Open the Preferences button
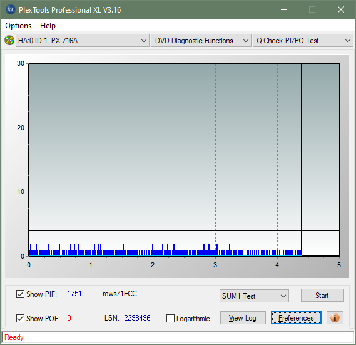This screenshot has width=356, height=345. [x=296, y=317]
